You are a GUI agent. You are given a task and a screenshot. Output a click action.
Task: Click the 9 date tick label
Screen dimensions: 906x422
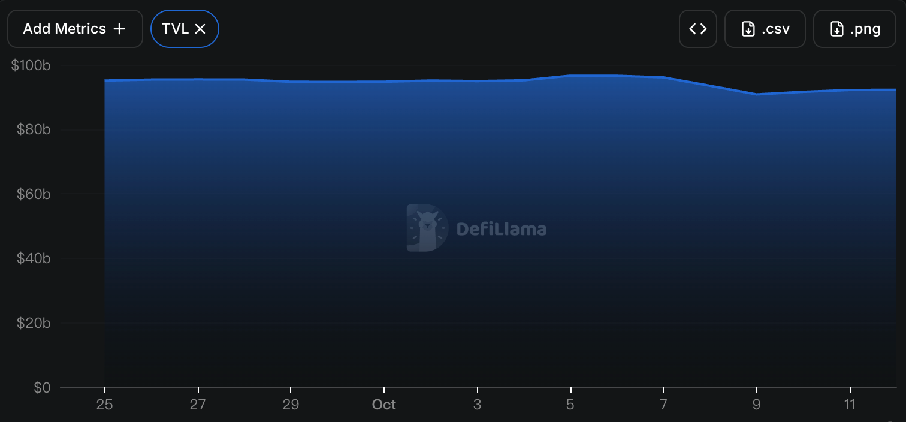757,405
